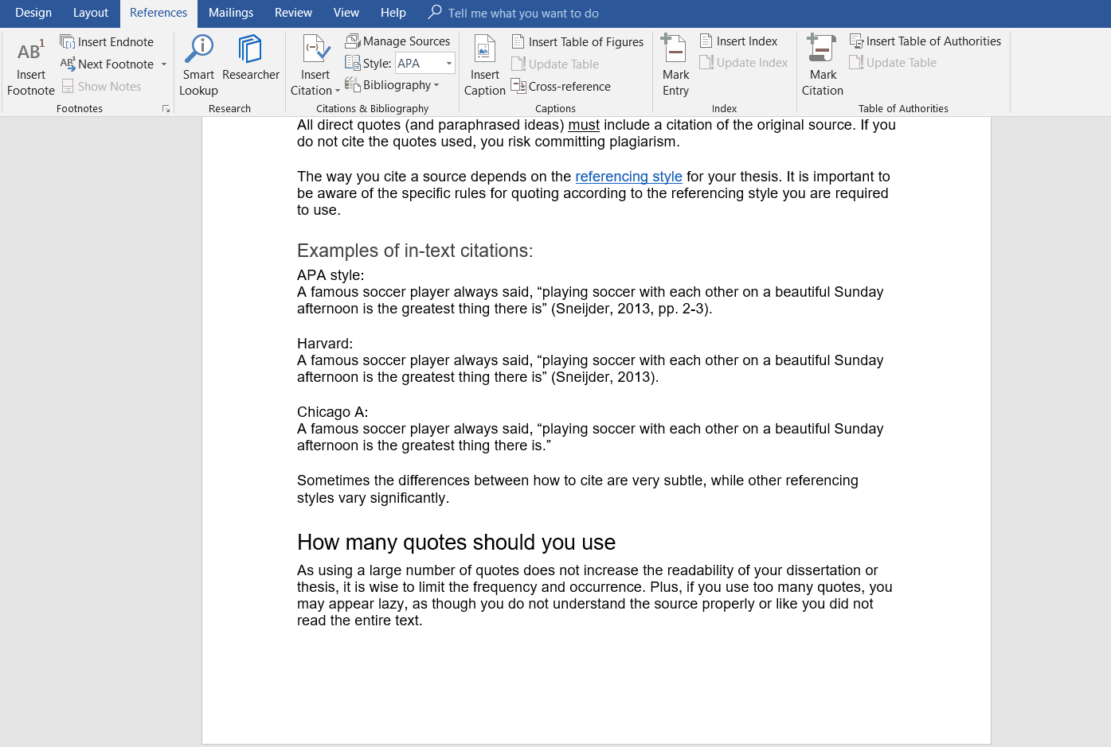Click the Tell me search box
Viewport: 1111px width, 747px height.
tap(522, 14)
